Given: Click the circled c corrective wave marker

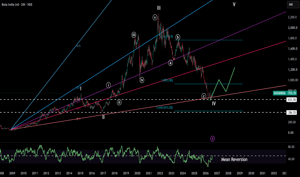Looking at the screenshot, I should 204,96.
